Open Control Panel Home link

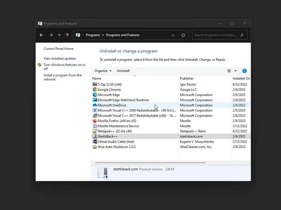click(x=58, y=49)
